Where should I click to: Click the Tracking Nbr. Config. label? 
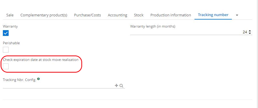pyautogui.click(x=20, y=80)
